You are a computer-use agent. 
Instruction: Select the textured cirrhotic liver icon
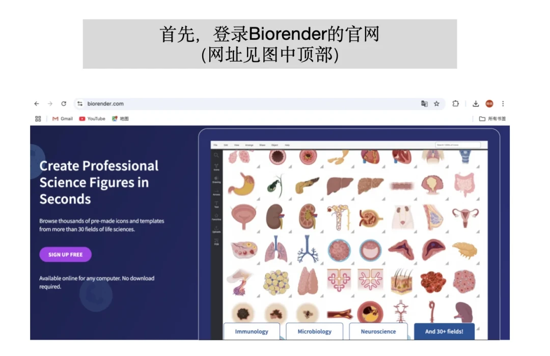(370, 185)
